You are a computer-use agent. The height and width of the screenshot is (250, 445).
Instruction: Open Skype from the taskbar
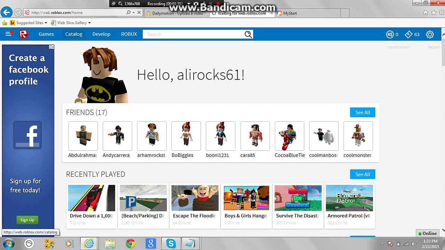pos(171,244)
